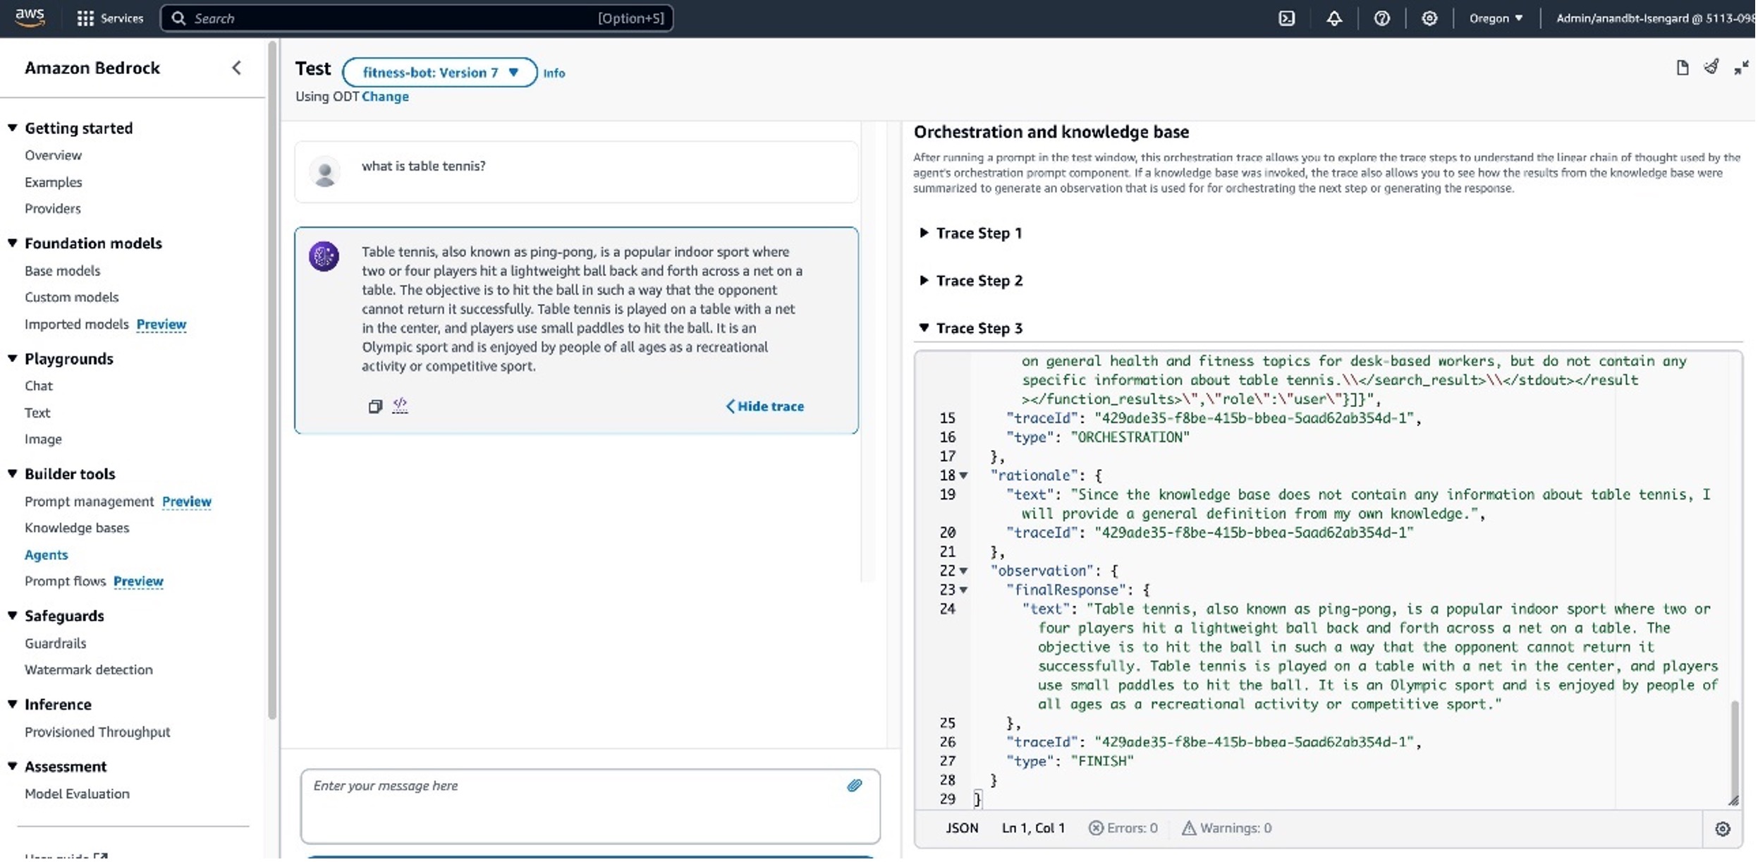The height and width of the screenshot is (862, 1758).
Task: Click the agent avatar icon
Action: tap(324, 257)
